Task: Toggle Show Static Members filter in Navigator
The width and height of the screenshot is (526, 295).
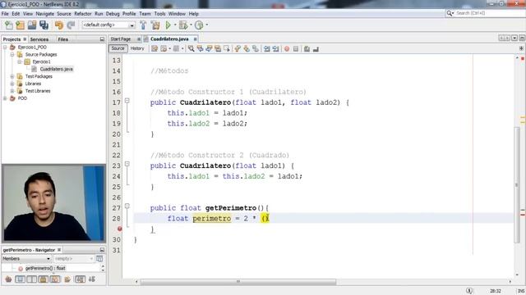Action: (x=32, y=279)
